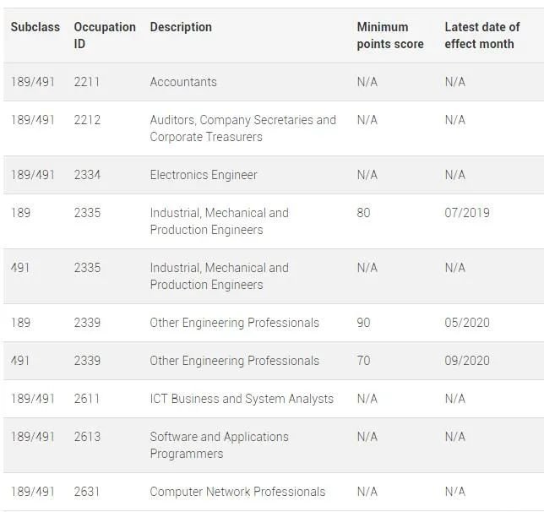This screenshot has height=512, width=544.
Task: Click the Minimum points score header
Action: click(390, 35)
